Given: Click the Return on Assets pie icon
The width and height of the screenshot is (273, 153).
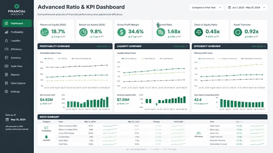Looking at the screenshot, I should click(84, 32).
